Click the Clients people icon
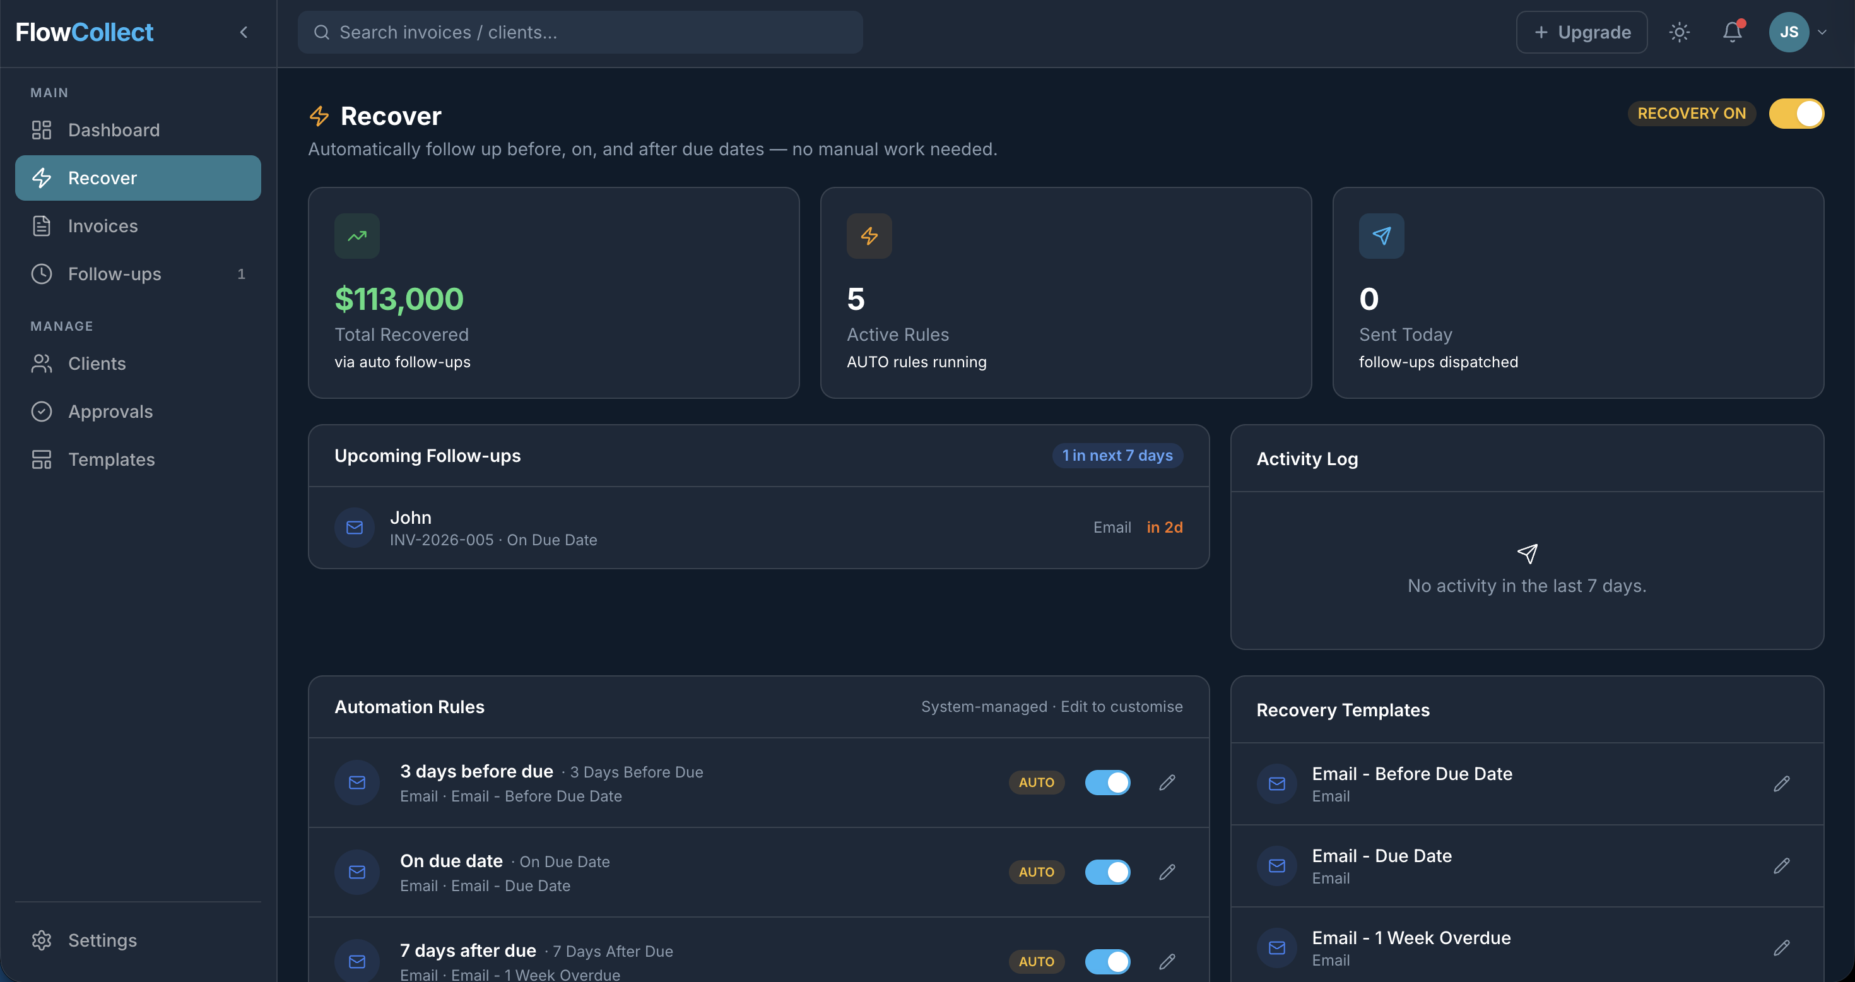 coord(41,363)
